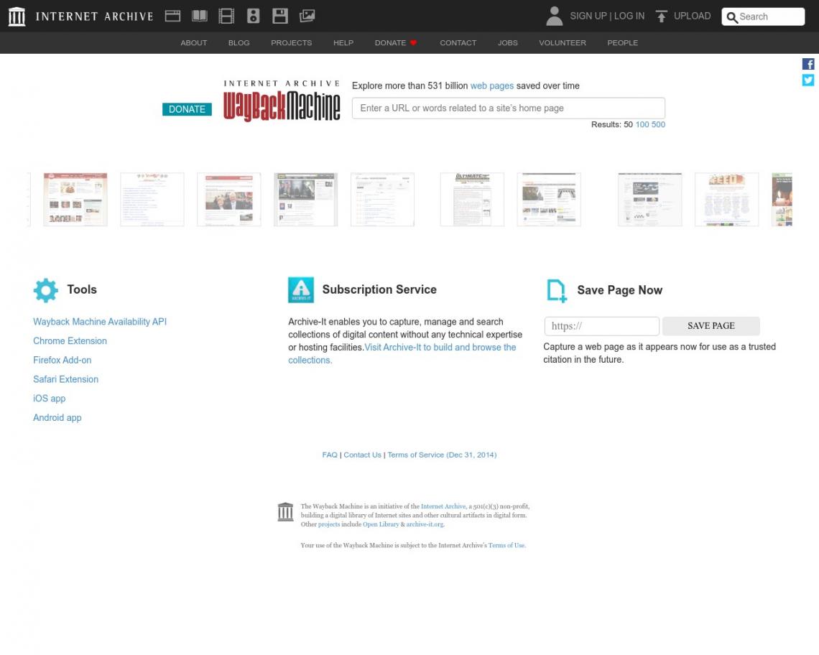The height and width of the screenshot is (655, 819).
Task: Open JOBS in navigation bar
Action: 508,43
